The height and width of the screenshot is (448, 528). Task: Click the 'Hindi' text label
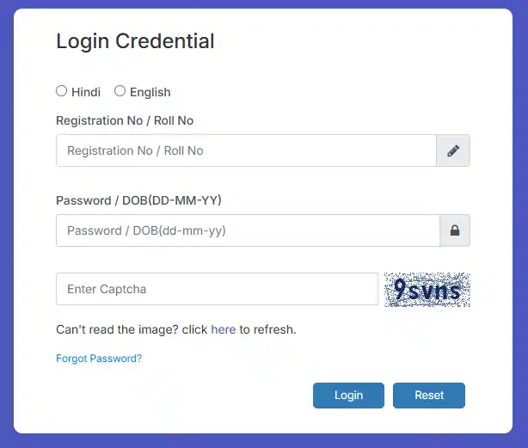point(86,92)
